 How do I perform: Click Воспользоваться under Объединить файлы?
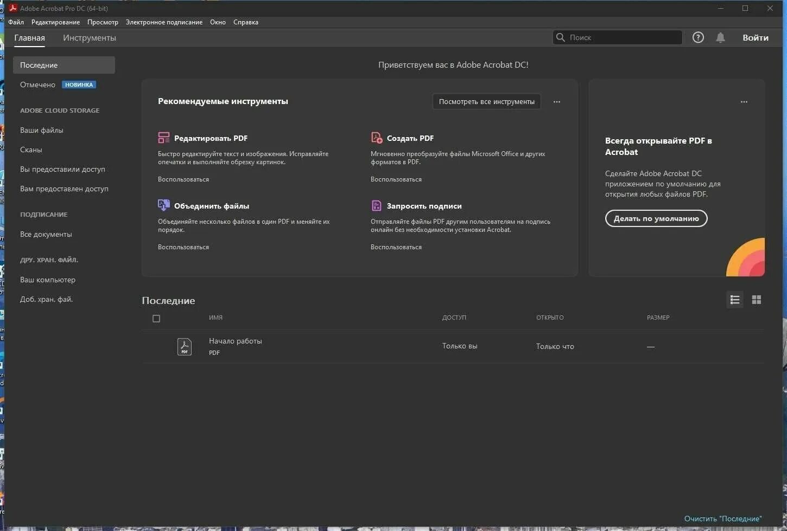183,247
